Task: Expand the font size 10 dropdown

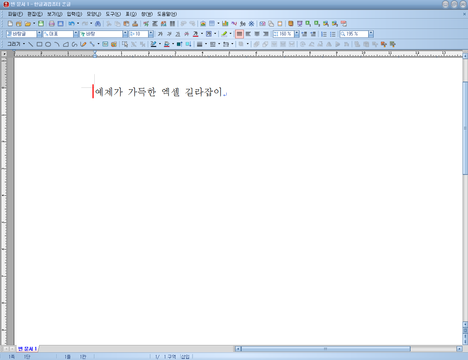Action: click(151, 34)
